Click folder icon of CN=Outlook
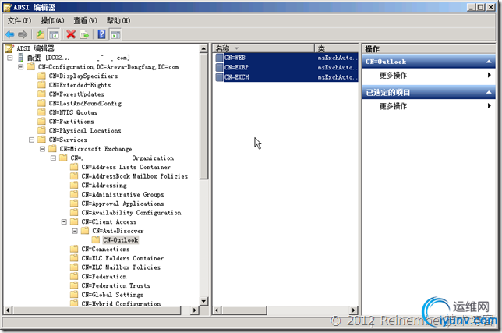The image size is (502, 333). coord(95,240)
